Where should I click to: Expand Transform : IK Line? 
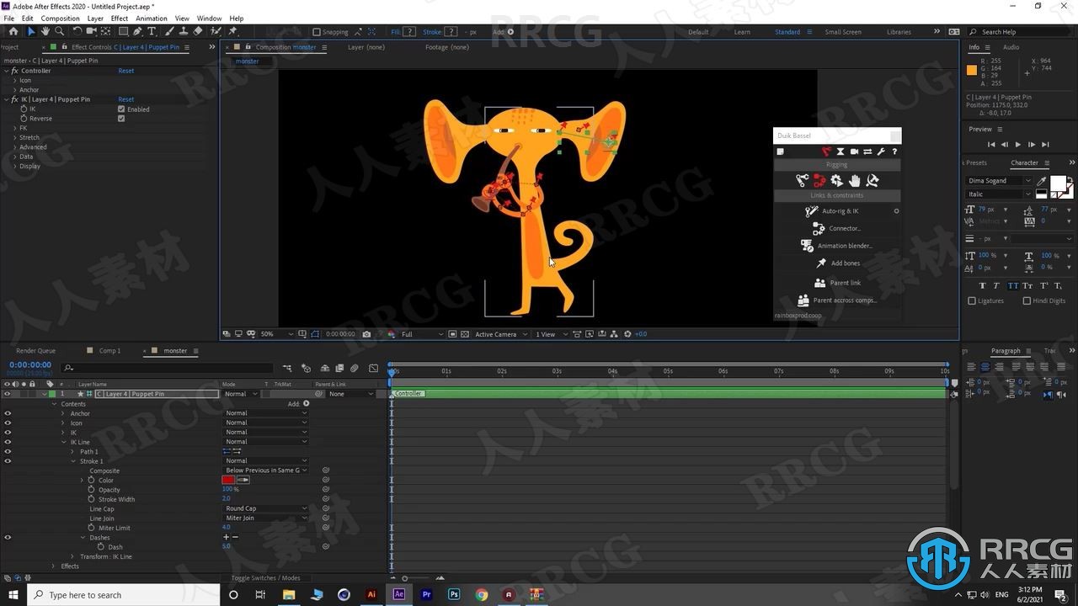tap(72, 556)
